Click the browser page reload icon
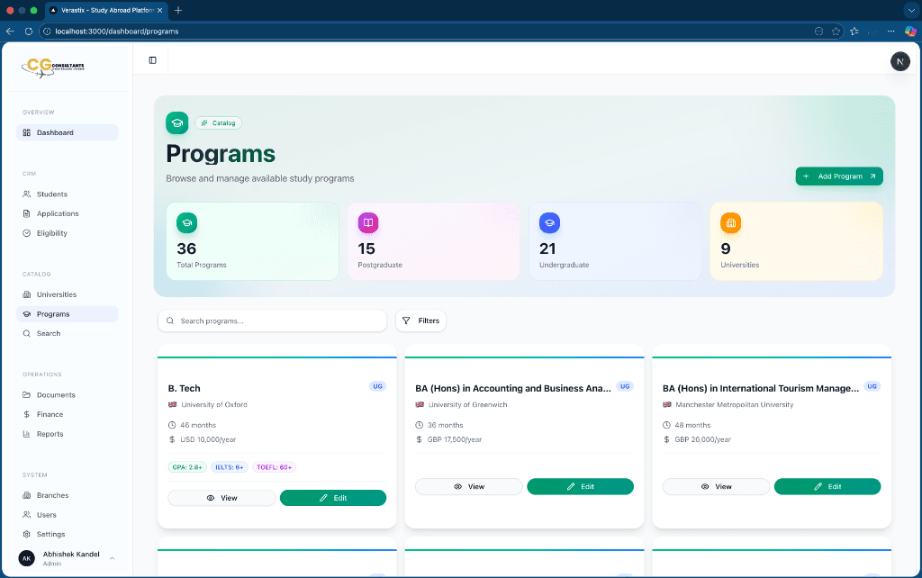The height and width of the screenshot is (578, 922). coord(28,31)
